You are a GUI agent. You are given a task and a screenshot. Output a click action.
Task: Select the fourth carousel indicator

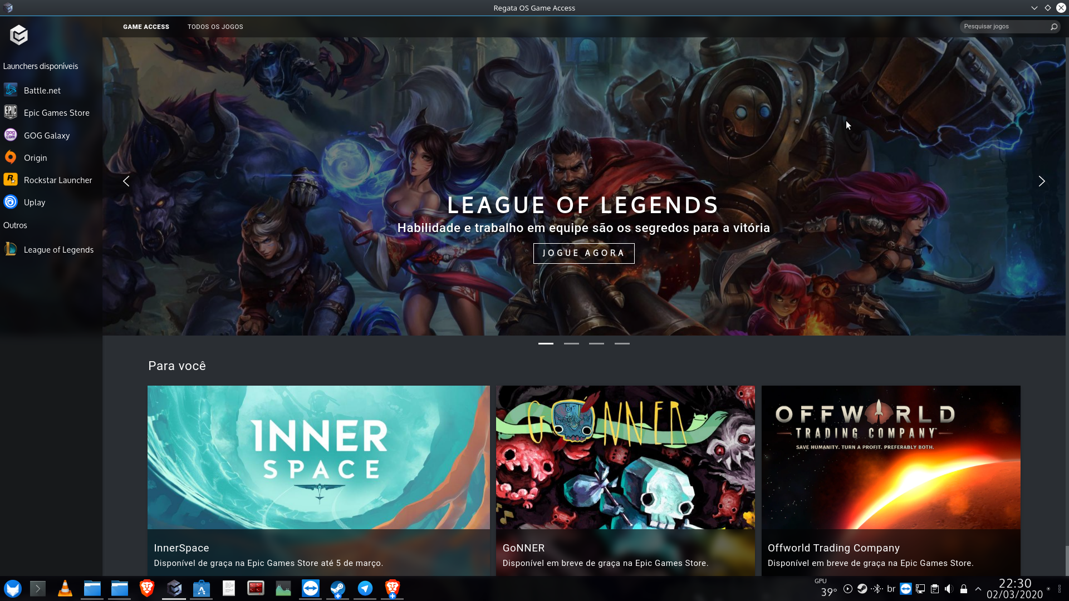pos(622,343)
